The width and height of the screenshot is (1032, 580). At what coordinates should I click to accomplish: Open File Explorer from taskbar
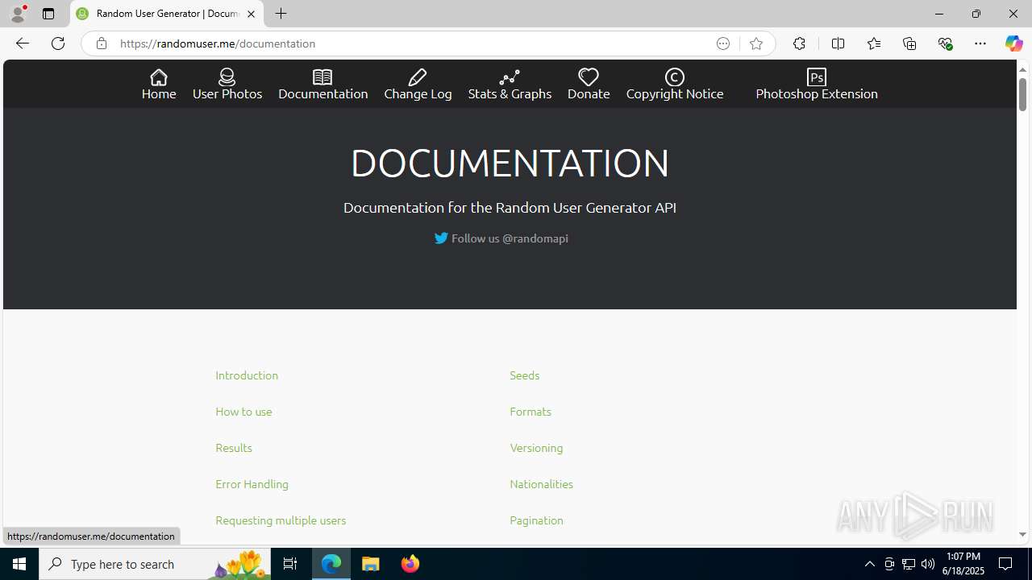(x=371, y=564)
